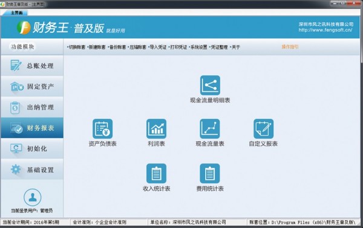Select the 总账处理 module

tap(32, 66)
